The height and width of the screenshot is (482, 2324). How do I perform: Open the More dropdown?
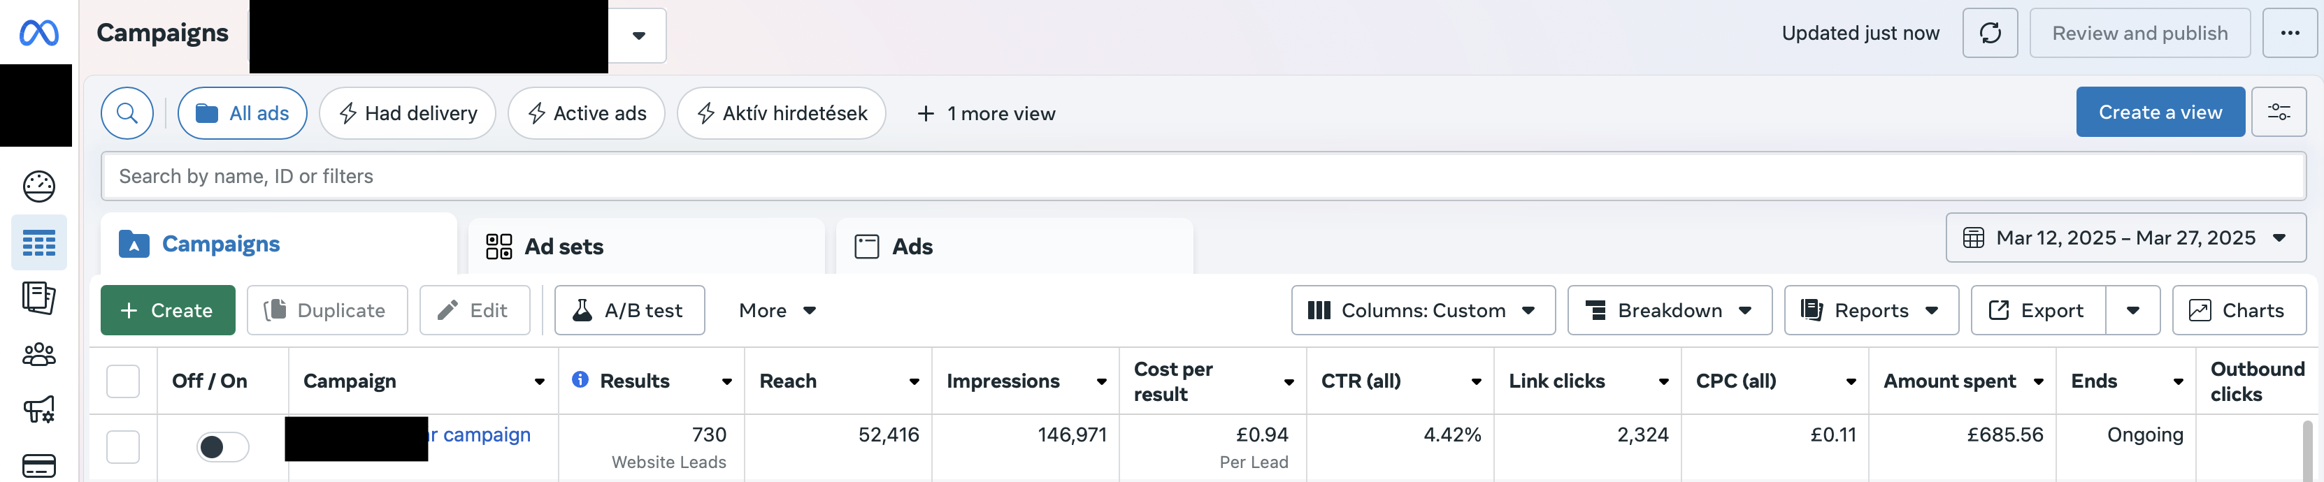point(777,311)
